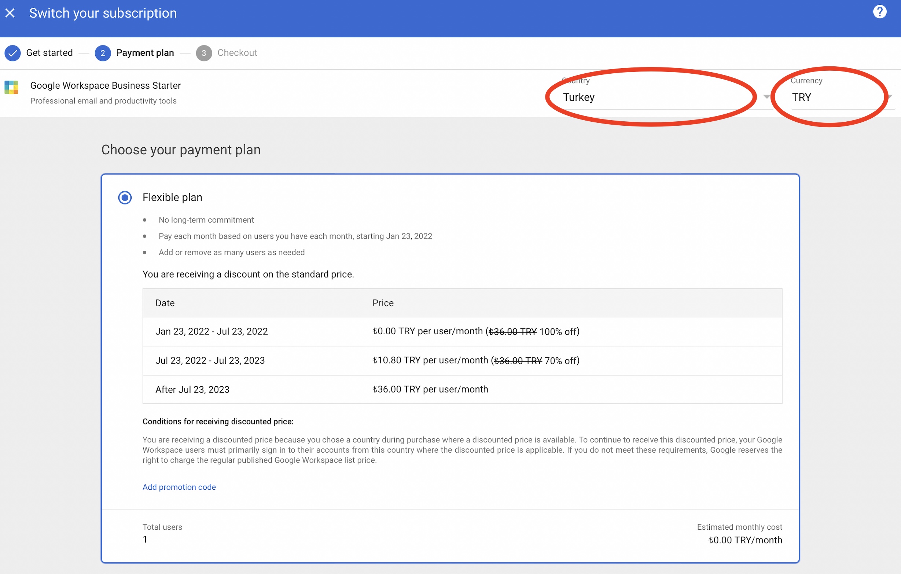The image size is (901, 574).
Task: Click the Get started checkmark step icon
Action: pyautogui.click(x=12, y=53)
